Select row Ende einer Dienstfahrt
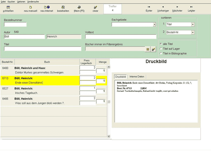 tap(54, 80)
